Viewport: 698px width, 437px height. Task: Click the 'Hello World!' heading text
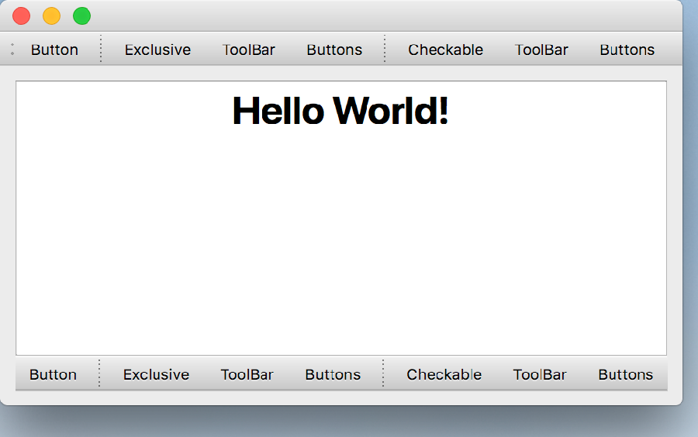340,111
